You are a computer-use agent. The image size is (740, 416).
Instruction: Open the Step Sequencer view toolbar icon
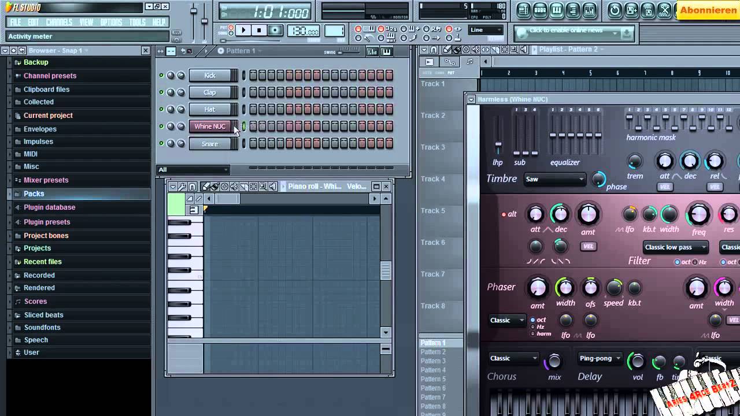pos(540,10)
